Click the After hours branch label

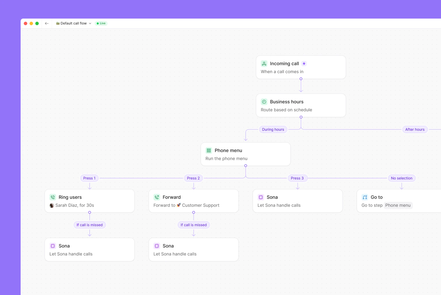pyautogui.click(x=414, y=129)
